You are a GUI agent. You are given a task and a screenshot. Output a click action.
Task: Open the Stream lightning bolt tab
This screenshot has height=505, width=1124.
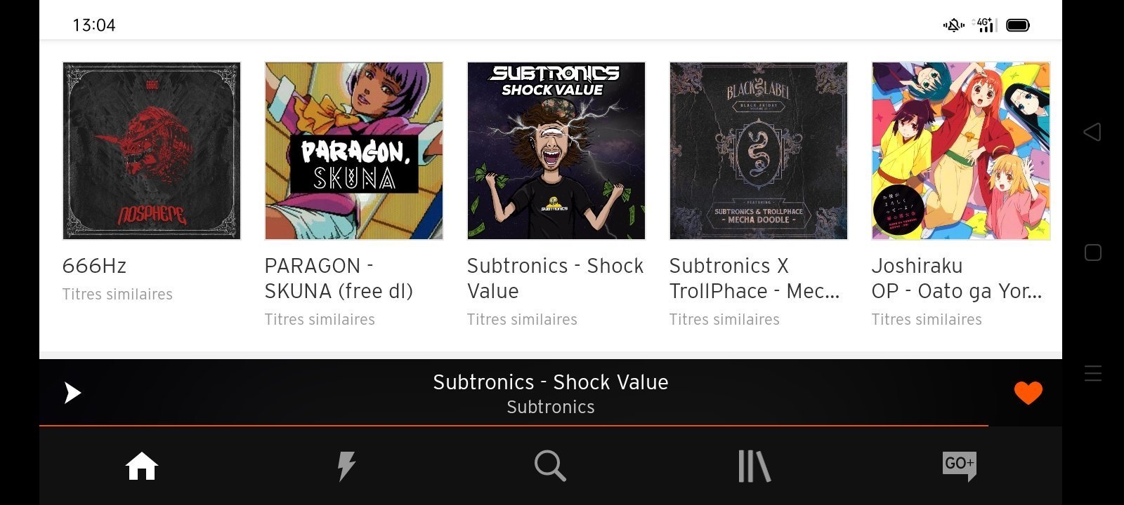point(346,466)
